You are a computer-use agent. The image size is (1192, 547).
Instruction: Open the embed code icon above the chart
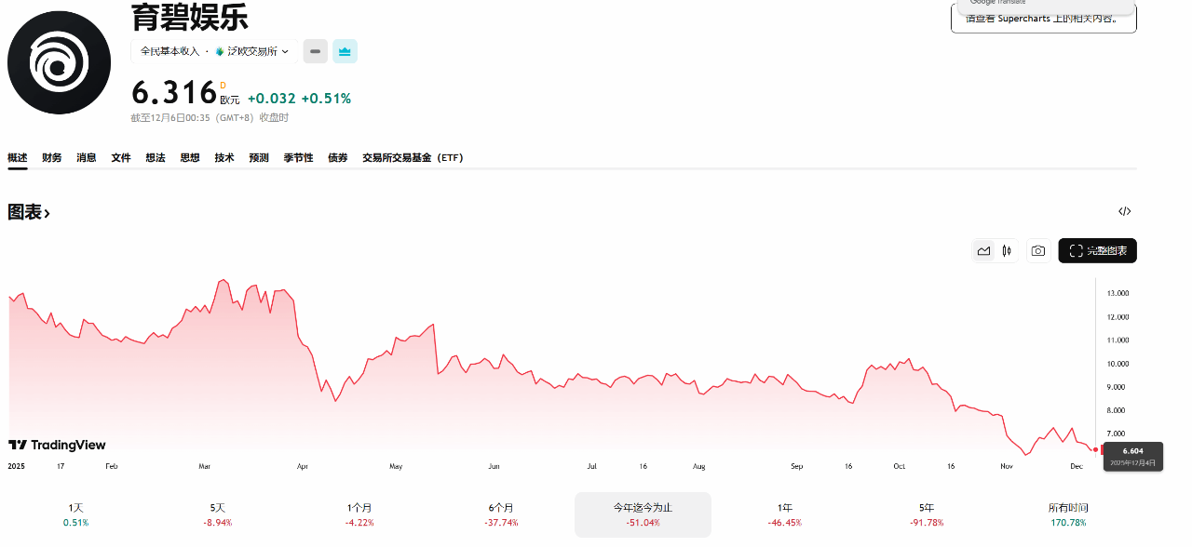pos(1124,211)
